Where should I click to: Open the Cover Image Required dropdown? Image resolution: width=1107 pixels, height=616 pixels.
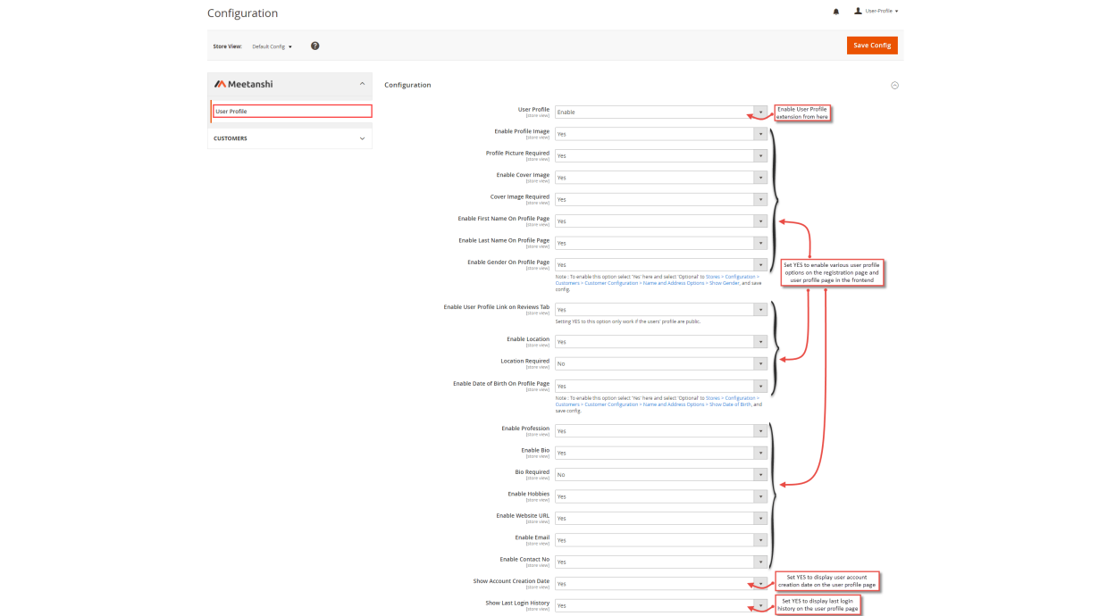661,199
